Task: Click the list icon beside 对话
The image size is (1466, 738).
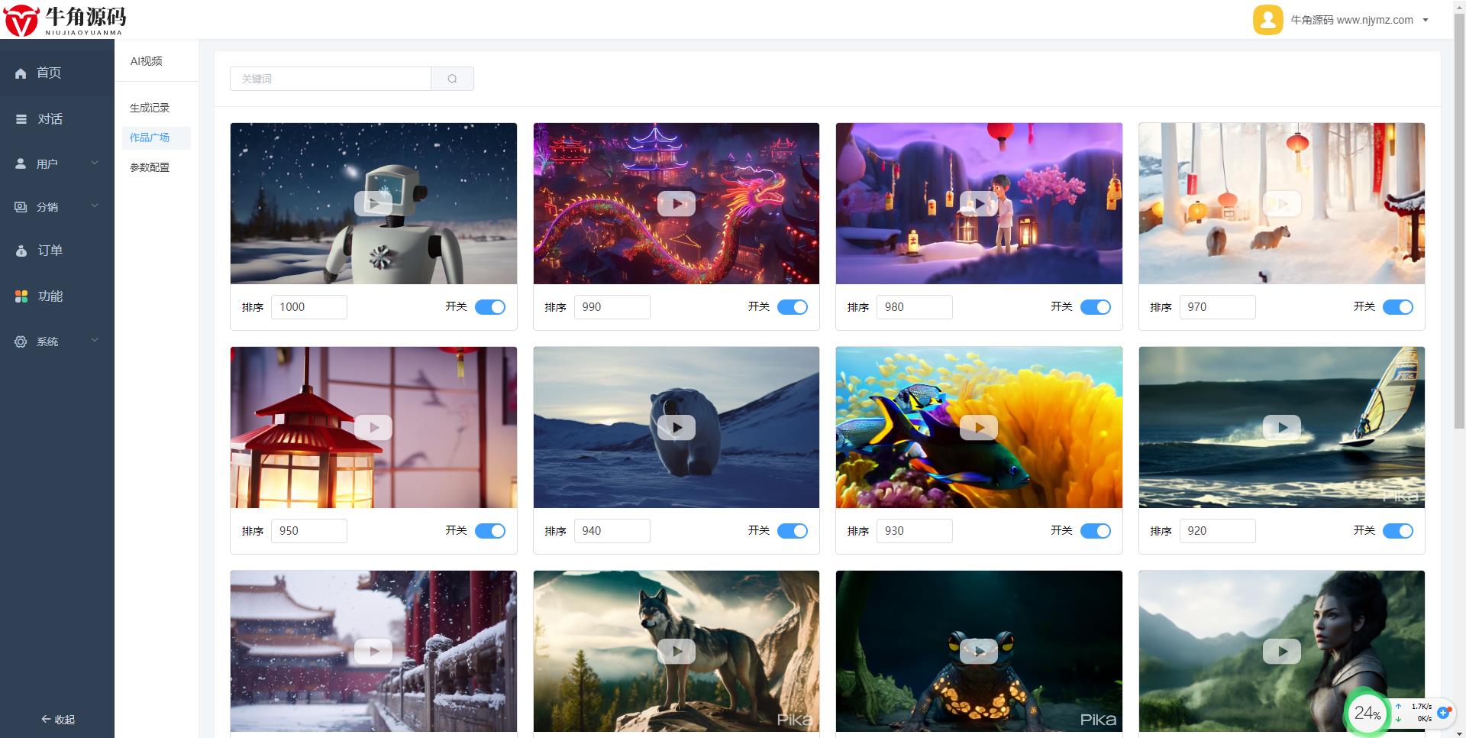Action: coord(21,119)
